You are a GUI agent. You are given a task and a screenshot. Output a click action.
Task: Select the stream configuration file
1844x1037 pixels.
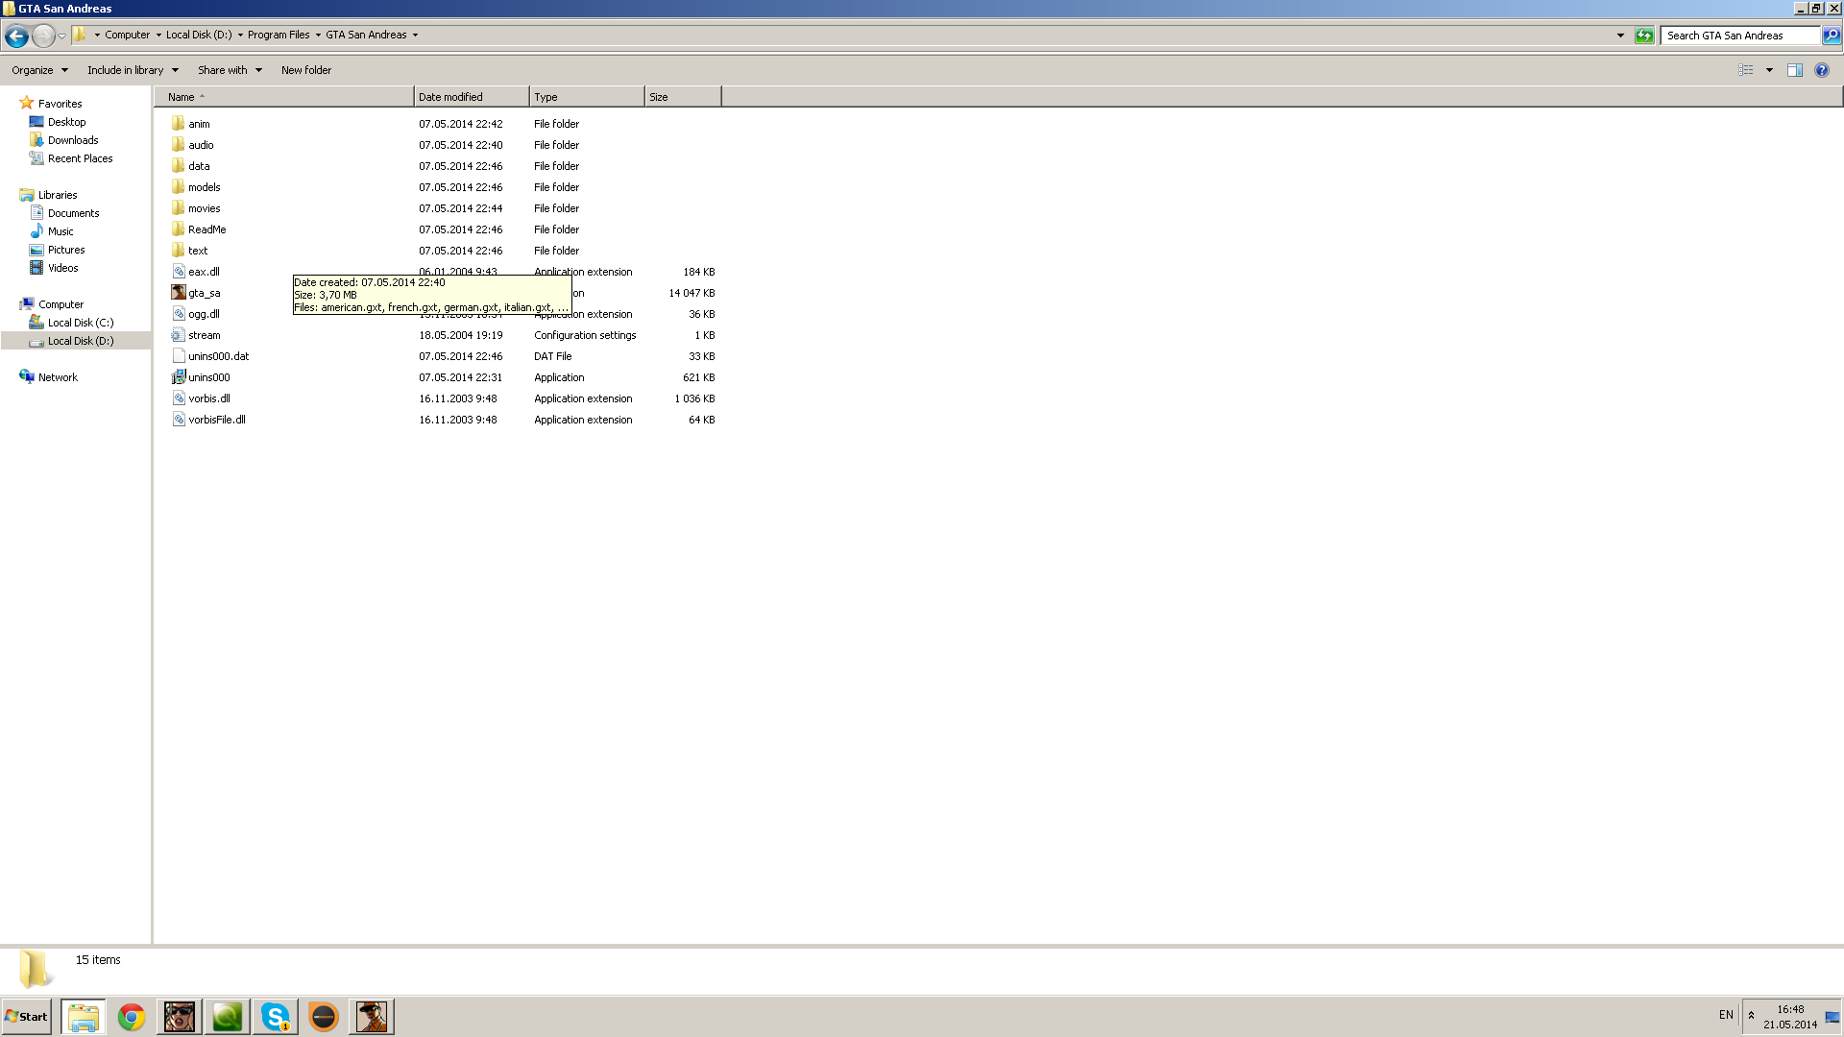[204, 335]
